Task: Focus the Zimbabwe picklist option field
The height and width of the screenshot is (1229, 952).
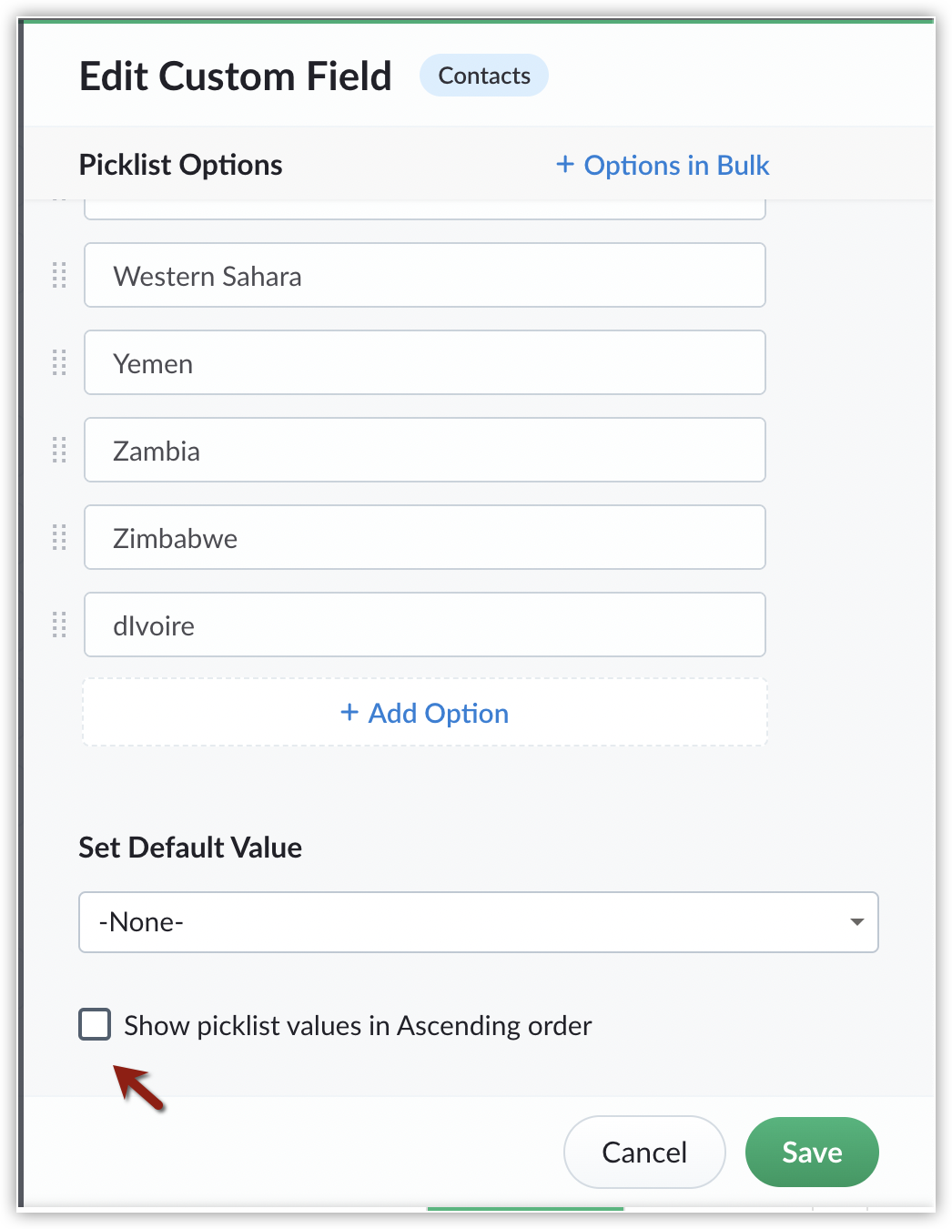Action: [x=424, y=537]
